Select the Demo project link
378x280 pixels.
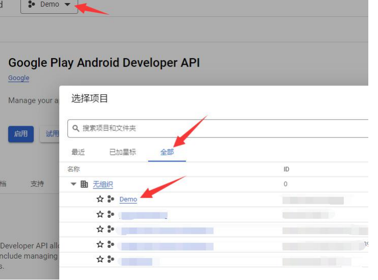click(128, 200)
